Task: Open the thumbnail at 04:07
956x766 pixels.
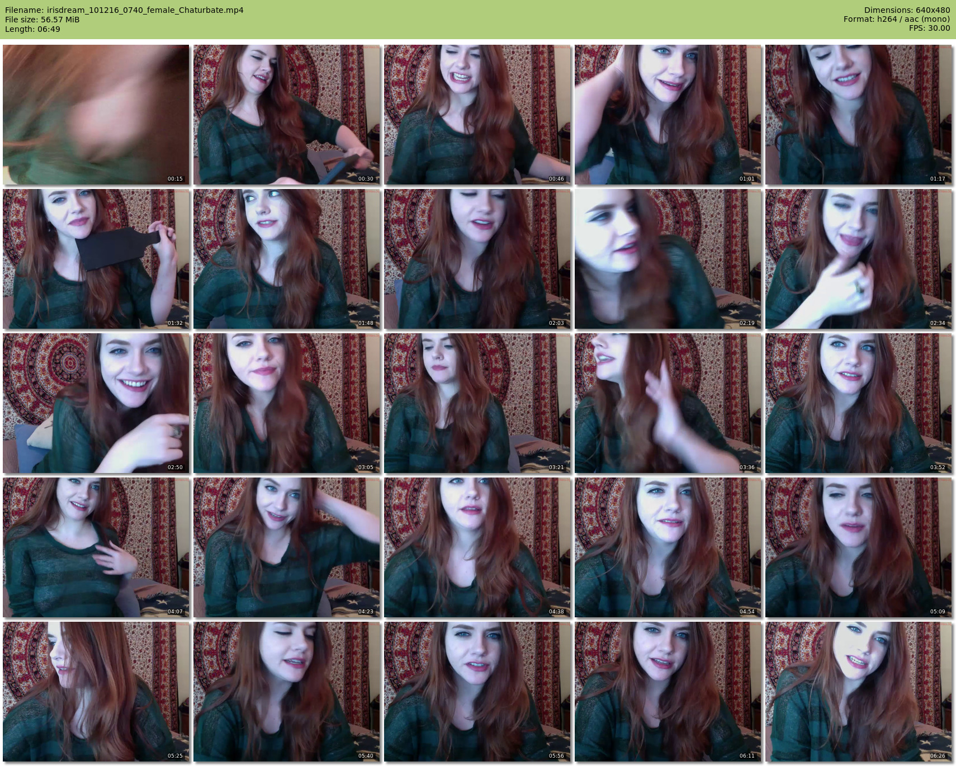Action: (x=96, y=547)
